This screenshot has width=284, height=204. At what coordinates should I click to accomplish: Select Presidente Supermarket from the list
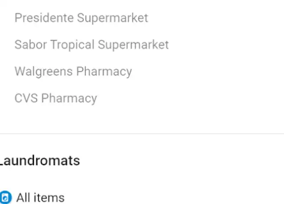[81, 18]
